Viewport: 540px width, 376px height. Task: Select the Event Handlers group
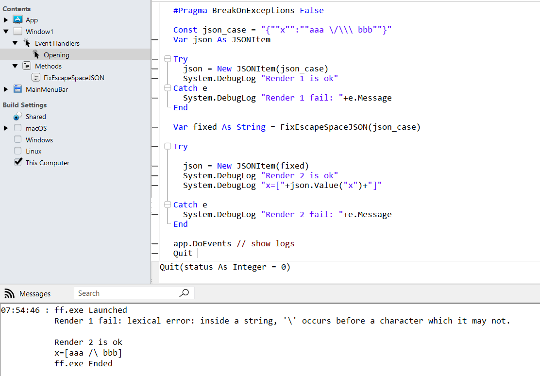point(57,43)
